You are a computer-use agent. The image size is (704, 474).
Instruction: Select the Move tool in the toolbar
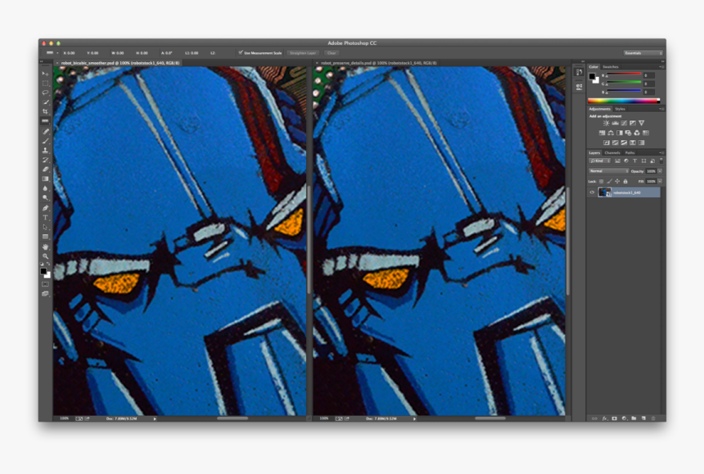point(46,72)
